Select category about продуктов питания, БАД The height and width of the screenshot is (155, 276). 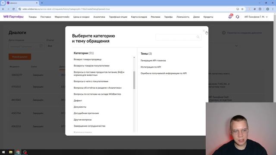[99, 74]
